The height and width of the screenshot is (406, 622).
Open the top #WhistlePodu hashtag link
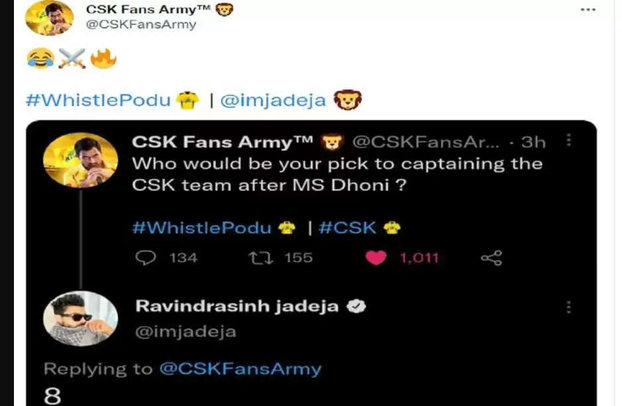pyautogui.click(x=98, y=100)
